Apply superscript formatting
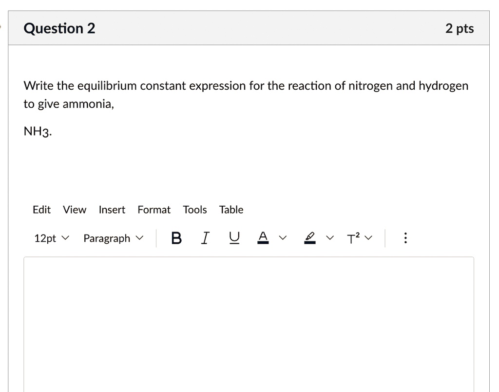Viewport: 499px width, 392px height. click(352, 238)
